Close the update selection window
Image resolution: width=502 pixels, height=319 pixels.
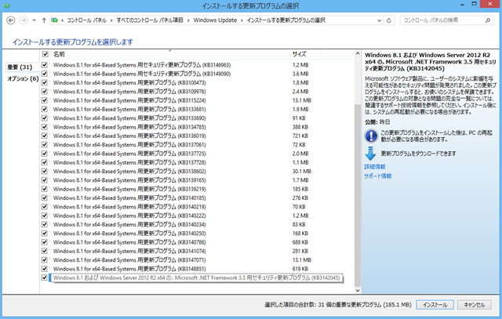(489, 4)
